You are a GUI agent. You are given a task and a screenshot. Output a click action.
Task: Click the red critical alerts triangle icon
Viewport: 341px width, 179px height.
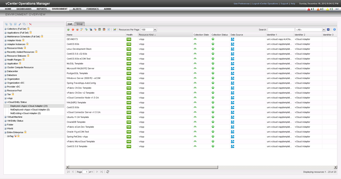tap(308, 9)
